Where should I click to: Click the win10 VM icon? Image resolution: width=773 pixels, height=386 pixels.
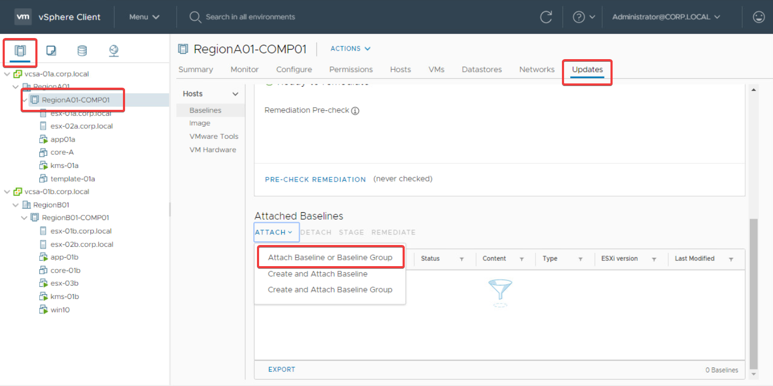tap(43, 310)
